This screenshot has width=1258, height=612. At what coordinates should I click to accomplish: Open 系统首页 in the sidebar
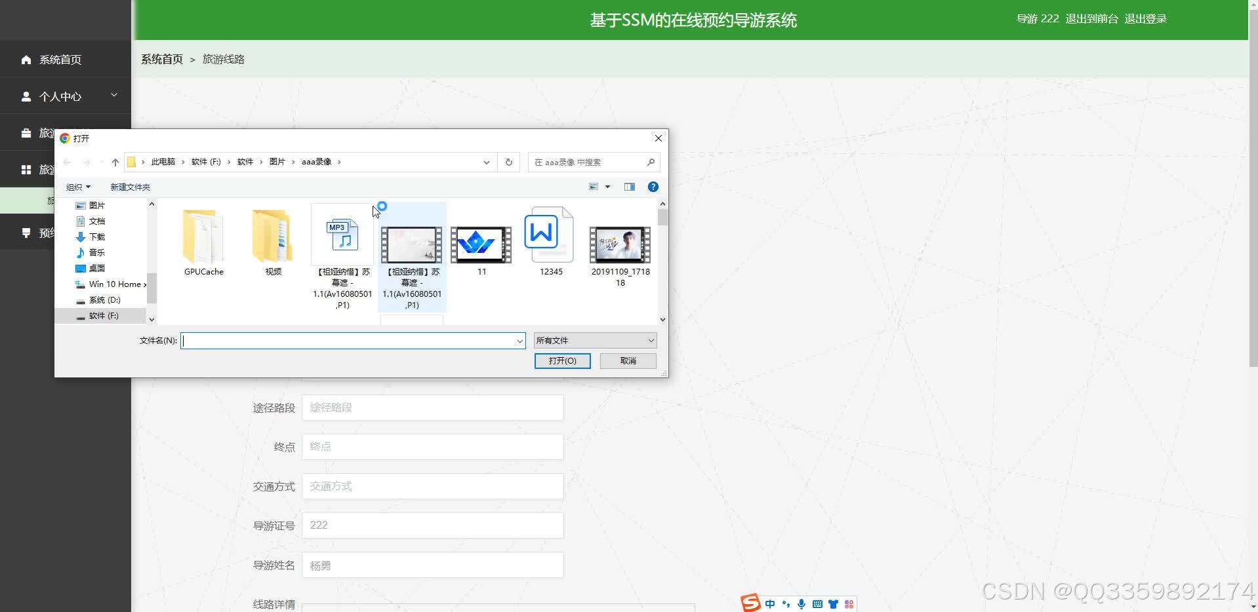[x=66, y=60]
